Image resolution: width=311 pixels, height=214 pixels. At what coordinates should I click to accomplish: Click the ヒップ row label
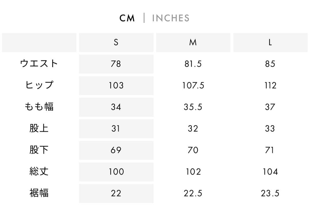tap(39, 85)
